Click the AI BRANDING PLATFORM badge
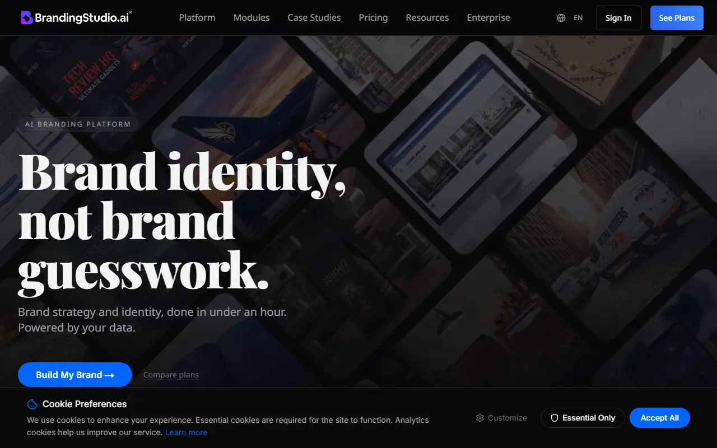The width and height of the screenshot is (717, 448). click(78, 124)
